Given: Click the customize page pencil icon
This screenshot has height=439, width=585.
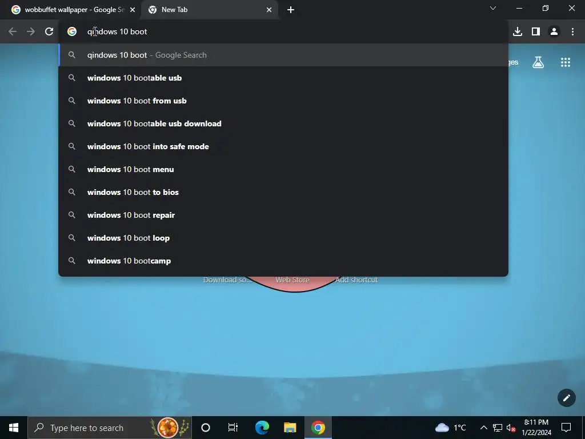Looking at the screenshot, I should [566, 398].
